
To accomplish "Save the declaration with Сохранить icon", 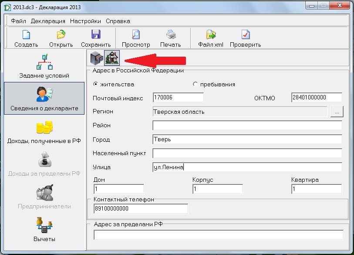I will 96,34.
